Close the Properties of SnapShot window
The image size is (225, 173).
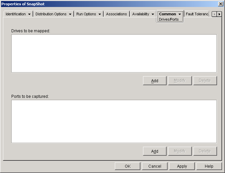point(220,4)
